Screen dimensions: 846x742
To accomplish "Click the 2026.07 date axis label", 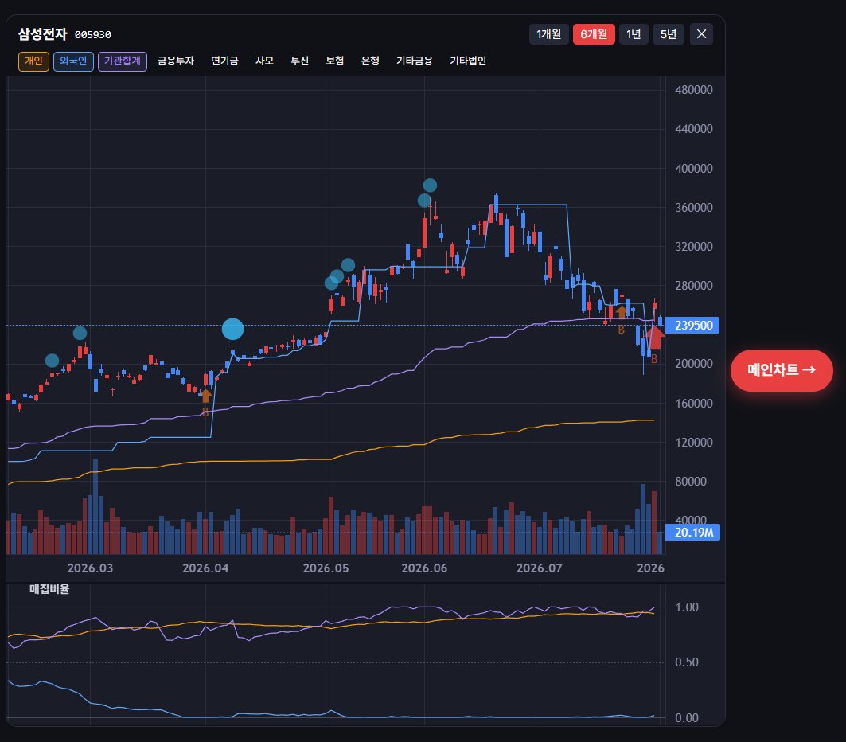I will 539,568.
